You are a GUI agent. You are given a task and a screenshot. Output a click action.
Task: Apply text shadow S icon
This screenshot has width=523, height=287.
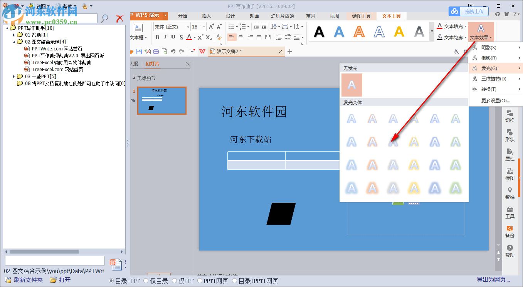[181, 37]
